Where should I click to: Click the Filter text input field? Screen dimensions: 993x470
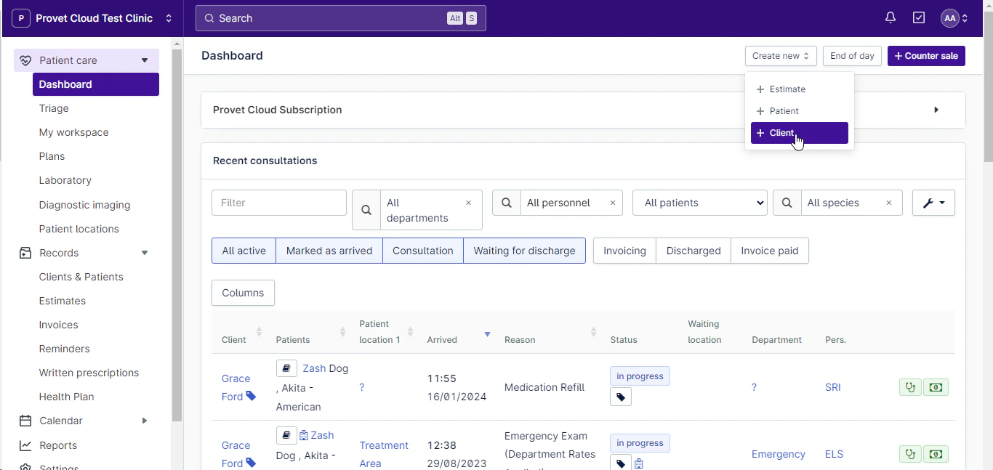pyautogui.click(x=278, y=203)
